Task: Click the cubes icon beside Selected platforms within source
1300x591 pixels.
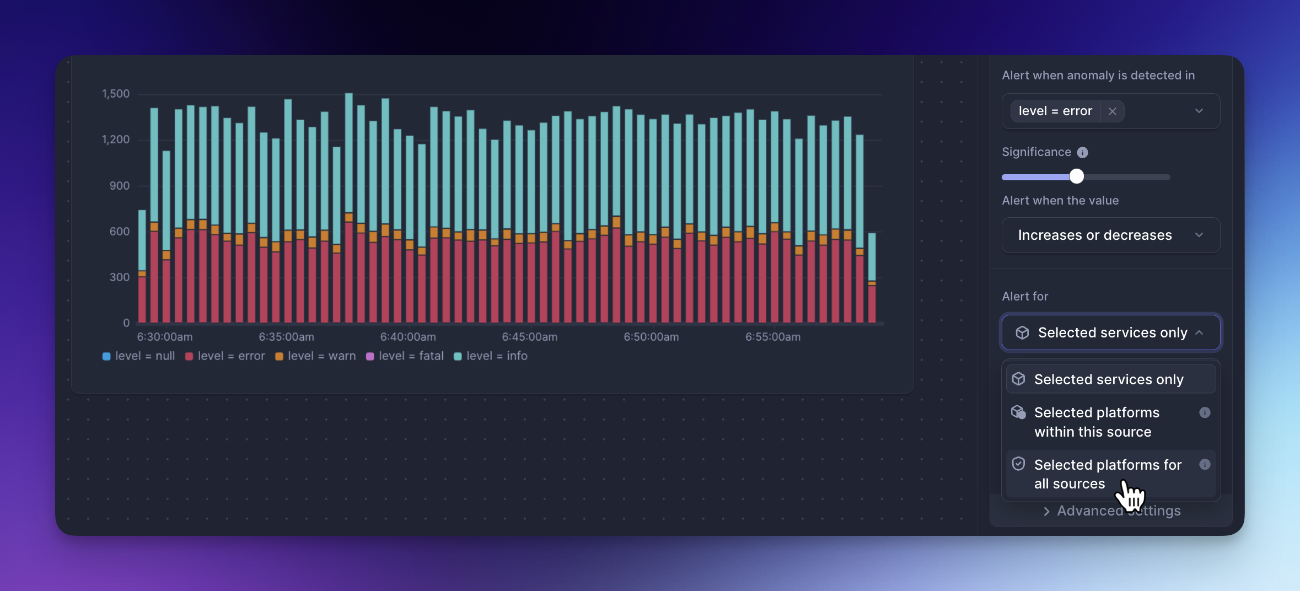Action: click(x=1019, y=412)
